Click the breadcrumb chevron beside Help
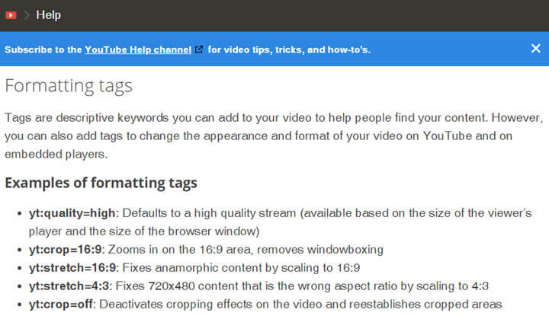Image resolution: width=549 pixels, height=316 pixels. (27, 15)
